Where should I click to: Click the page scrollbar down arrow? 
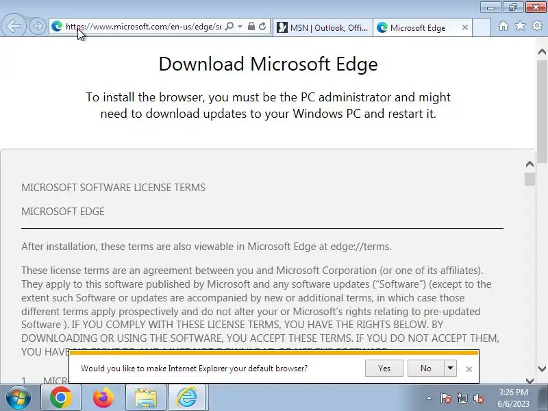542,369
